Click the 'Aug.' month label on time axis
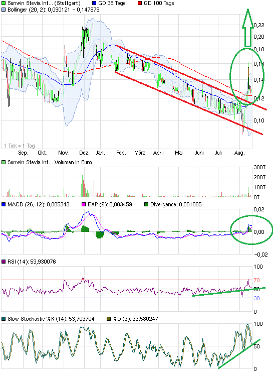Screen dimensions: 273x373 click(x=239, y=153)
